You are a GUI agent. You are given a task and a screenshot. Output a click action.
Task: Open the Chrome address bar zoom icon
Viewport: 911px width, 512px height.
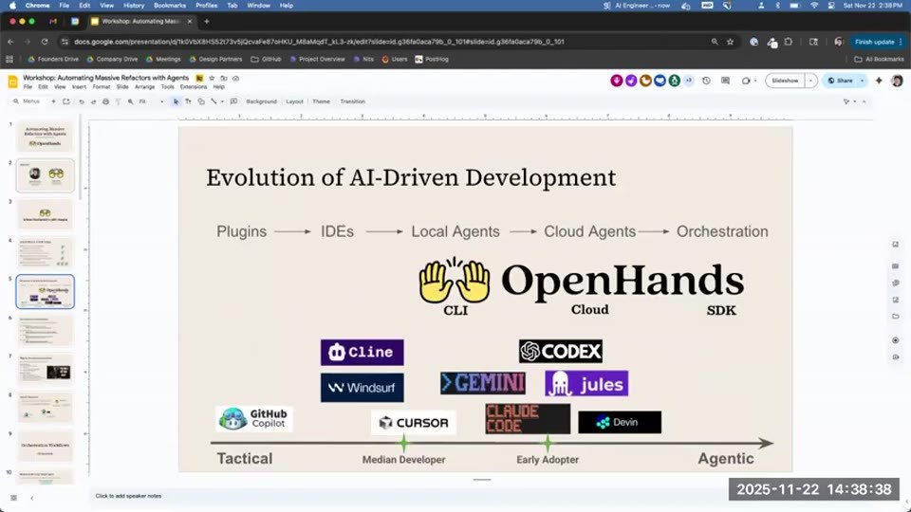tap(714, 42)
